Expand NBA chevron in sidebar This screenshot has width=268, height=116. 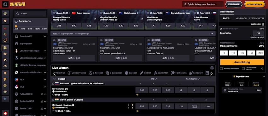coord(45,80)
